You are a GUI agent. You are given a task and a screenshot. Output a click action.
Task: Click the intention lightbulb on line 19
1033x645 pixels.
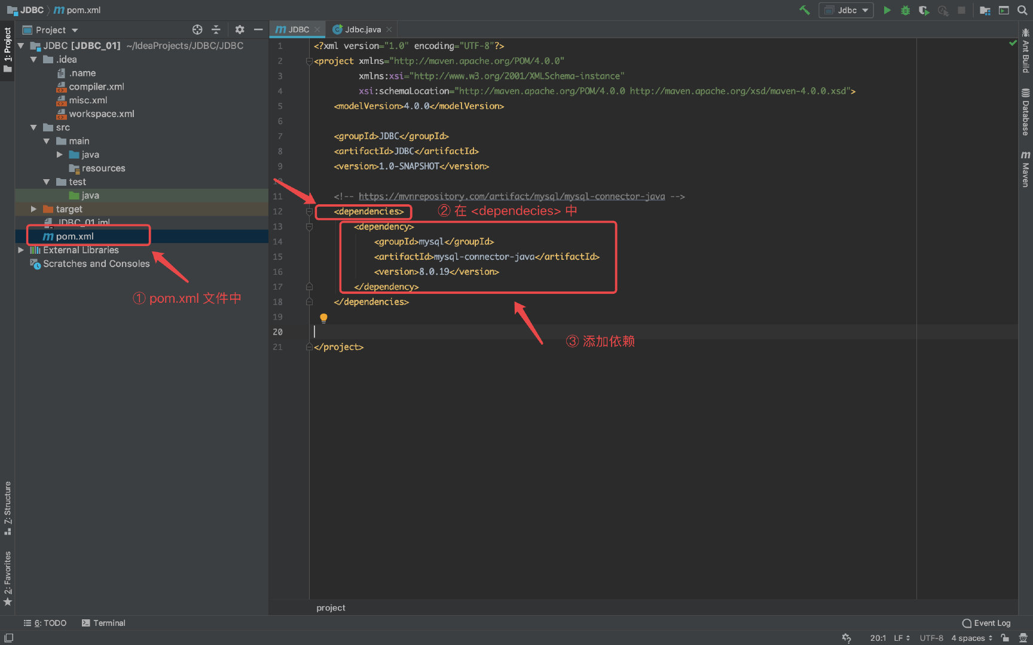[323, 318]
